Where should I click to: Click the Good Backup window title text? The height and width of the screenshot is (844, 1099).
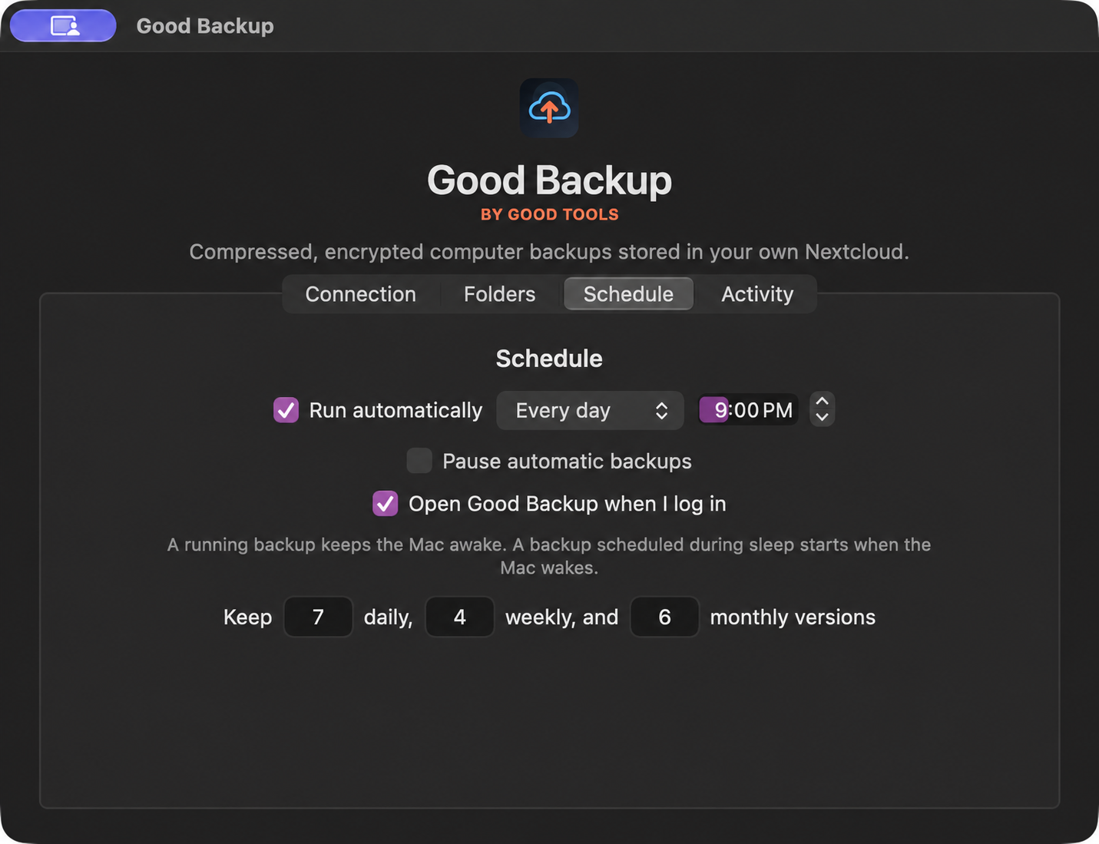coord(205,26)
